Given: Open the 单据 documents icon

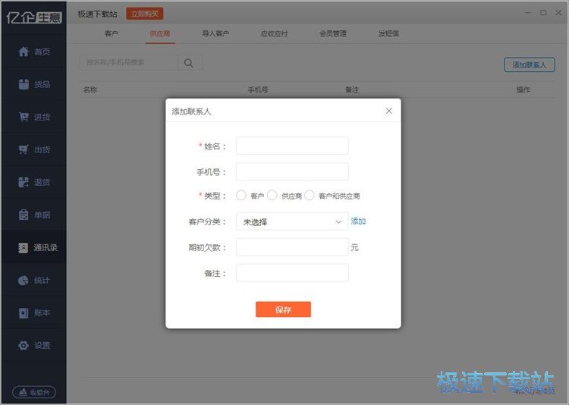Looking at the screenshot, I should click(24, 215).
